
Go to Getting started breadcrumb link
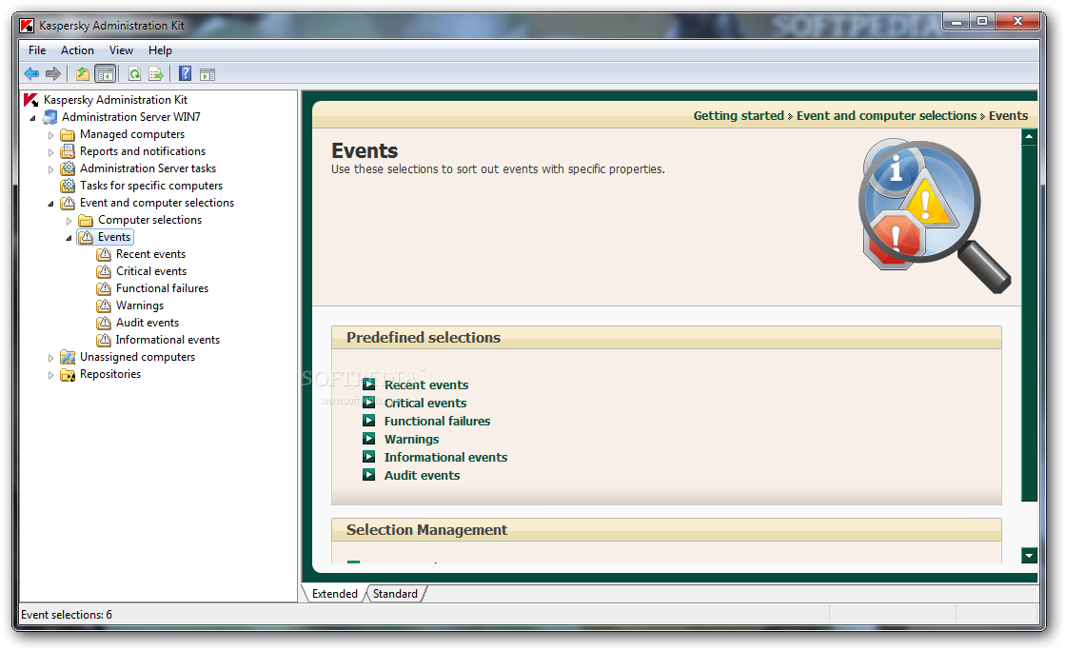pos(739,115)
